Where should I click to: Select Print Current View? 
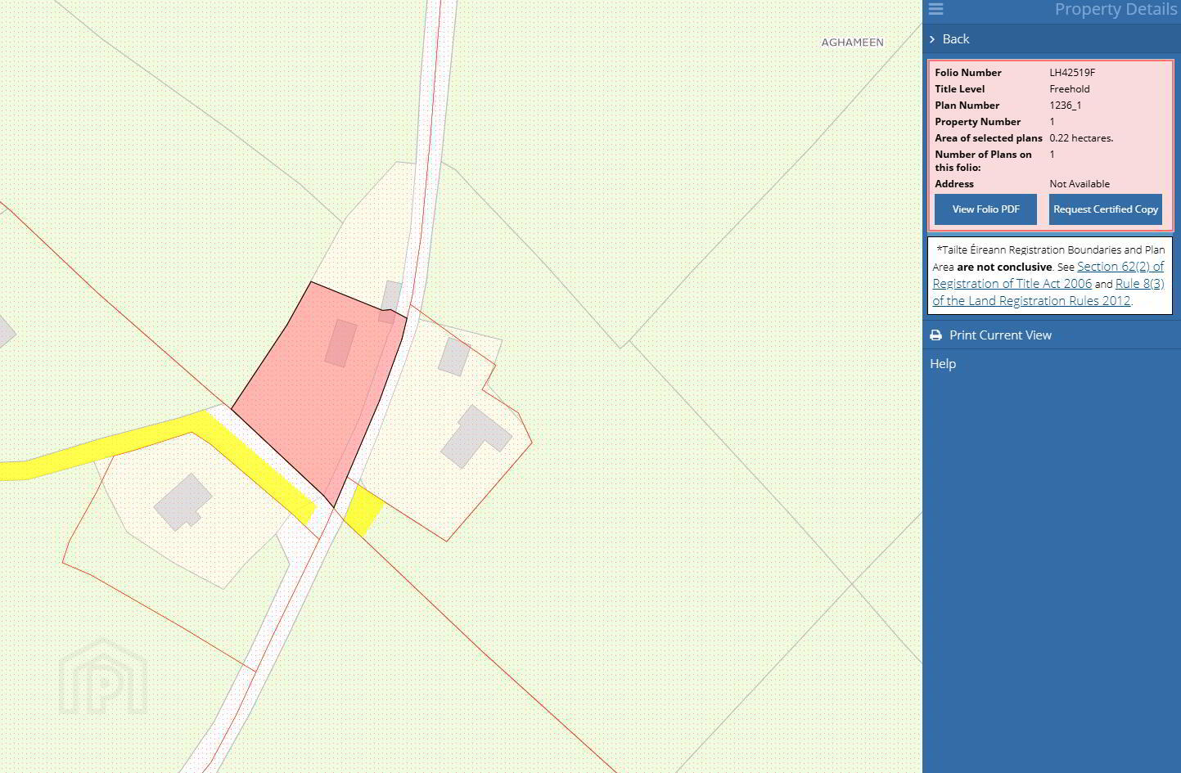[x=1000, y=335]
